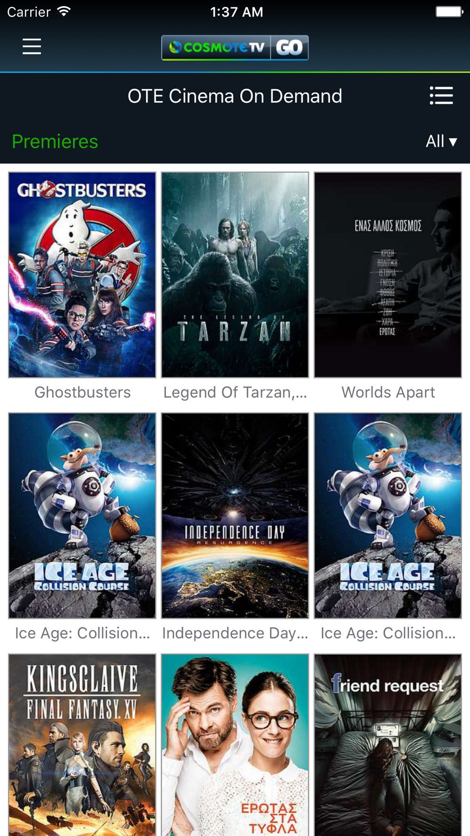The width and height of the screenshot is (470, 836).
Task: Open the Ice Age poster below Worlds Apart
Action: (x=388, y=515)
